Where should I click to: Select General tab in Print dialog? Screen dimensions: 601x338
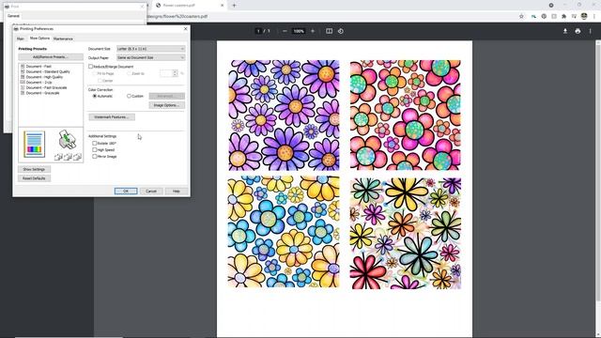[13, 16]
